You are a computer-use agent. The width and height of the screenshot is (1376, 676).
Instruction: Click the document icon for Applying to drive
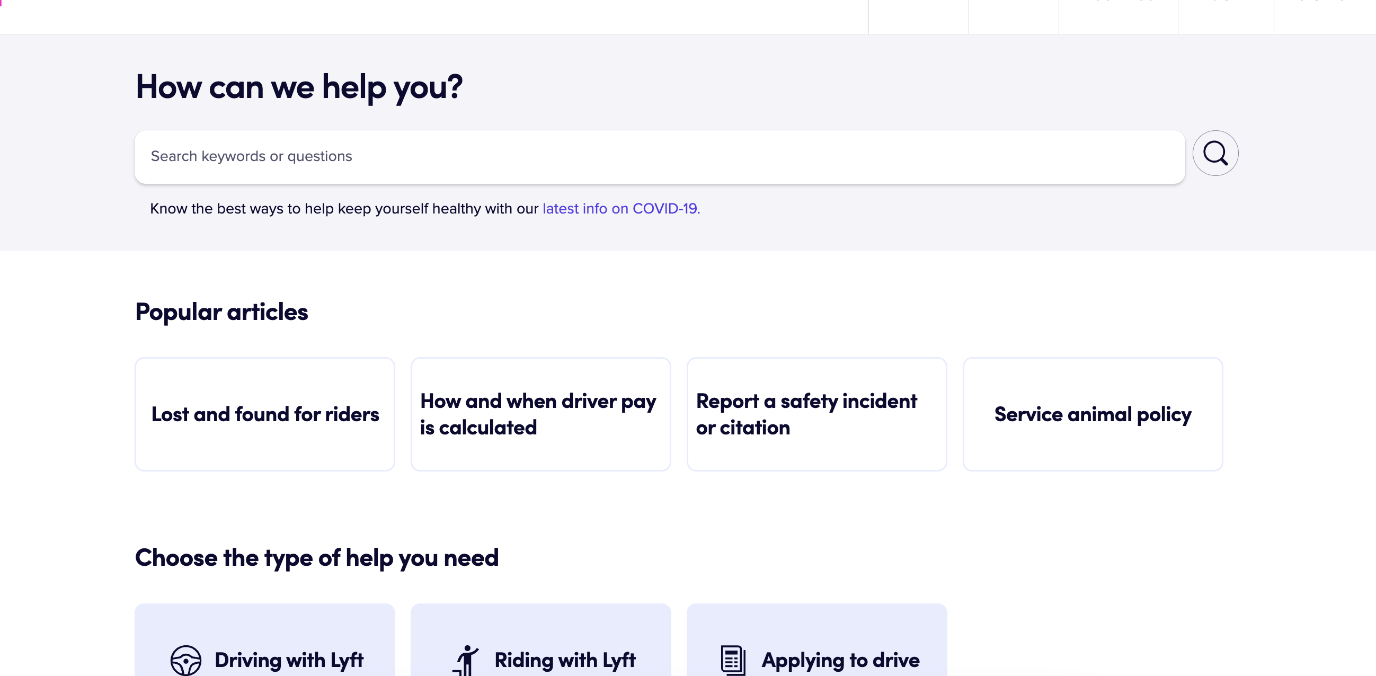pyautogui.click(x=733, y=660)
